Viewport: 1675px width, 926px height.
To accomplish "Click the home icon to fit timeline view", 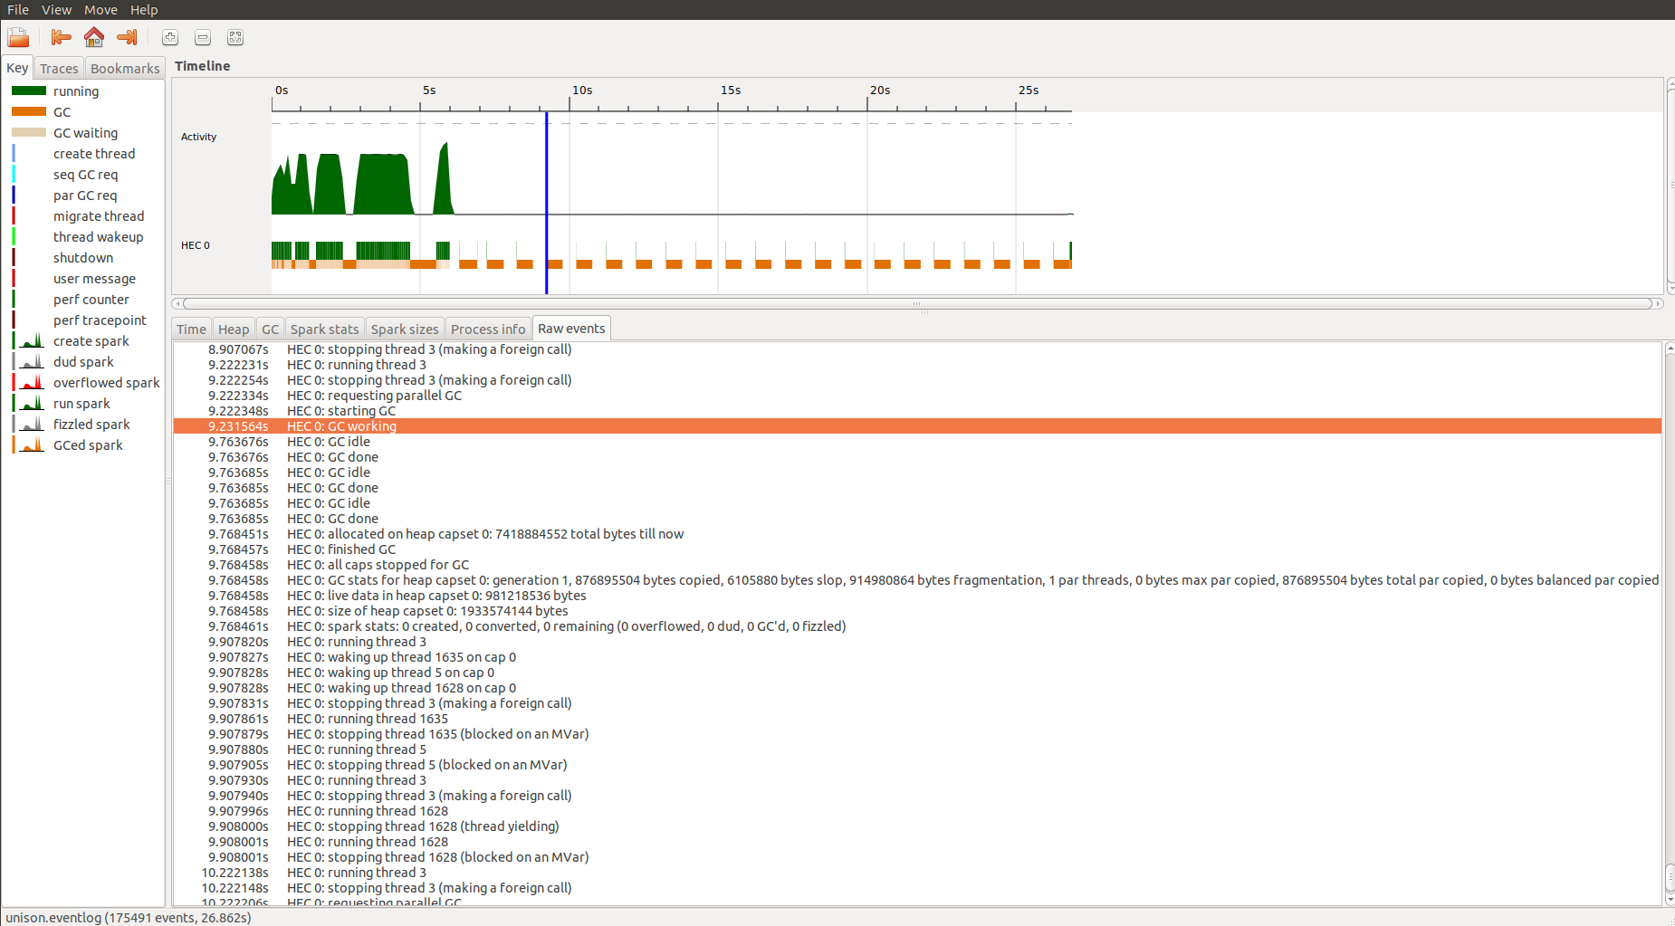I will (93, 37).
